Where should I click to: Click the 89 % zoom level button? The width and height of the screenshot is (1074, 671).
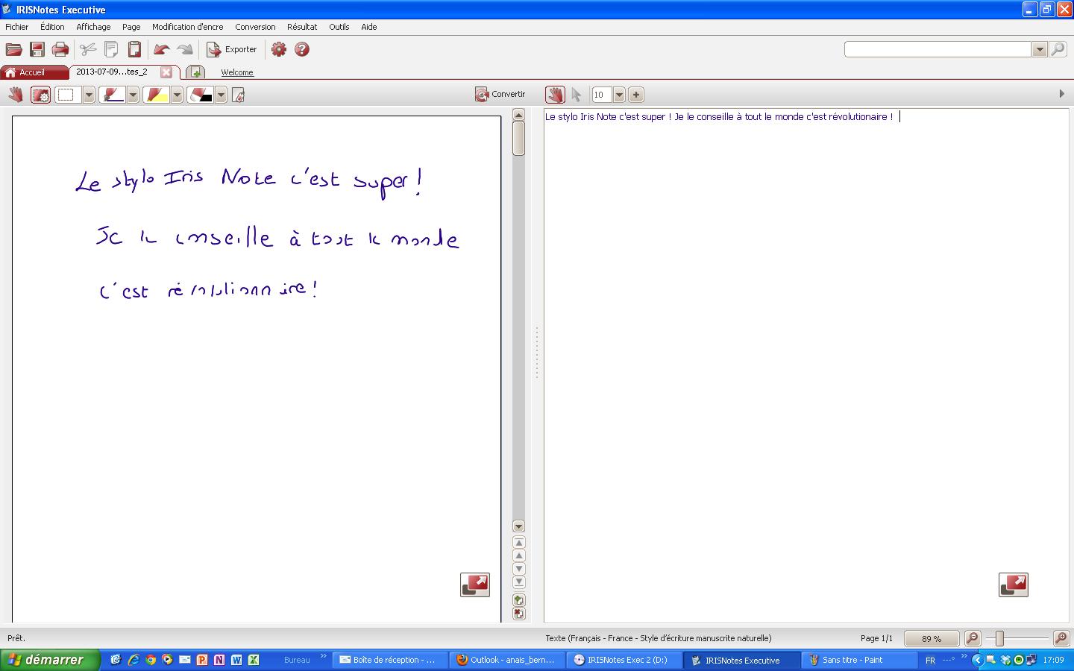pos(932,638)
